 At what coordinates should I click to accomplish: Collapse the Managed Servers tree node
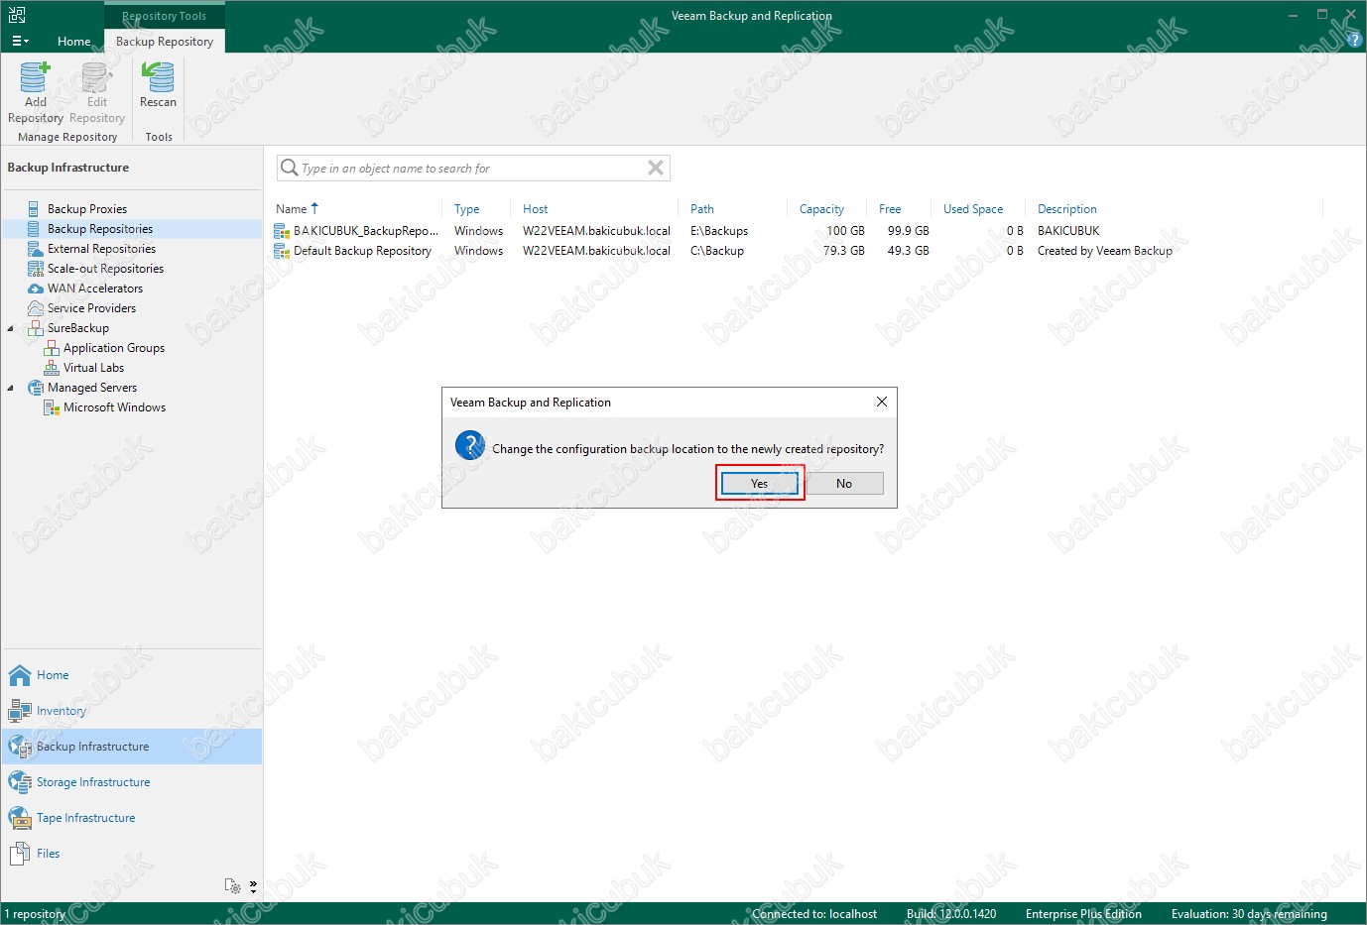(x=11, y=388)
